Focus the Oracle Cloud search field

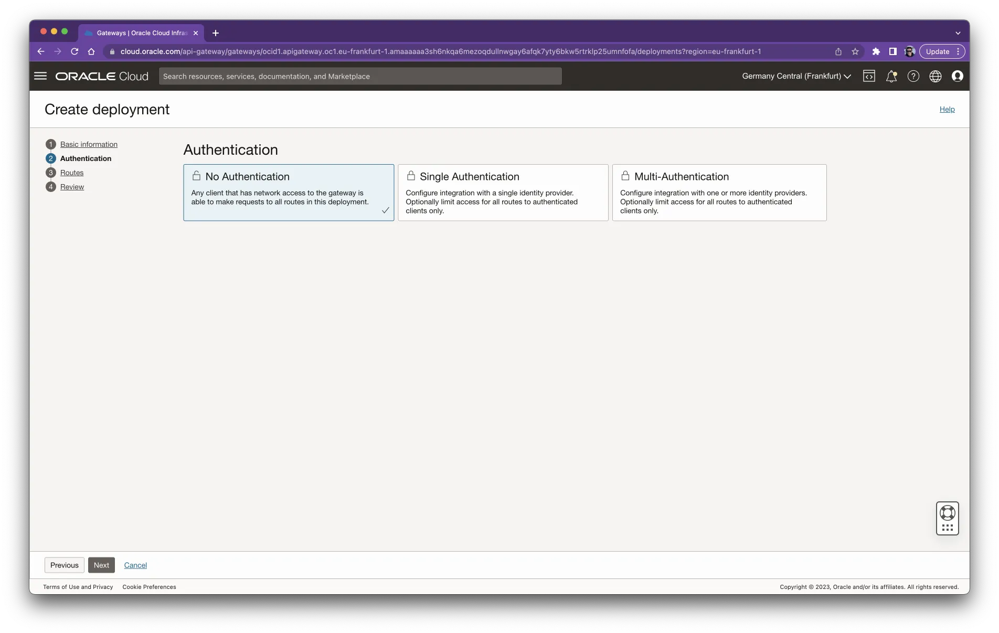(x=360, y=76)
